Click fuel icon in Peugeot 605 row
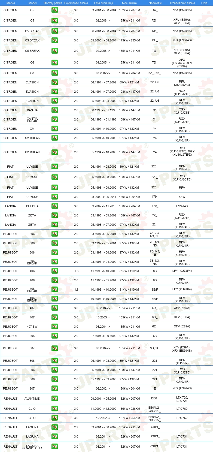 [55, 336]
